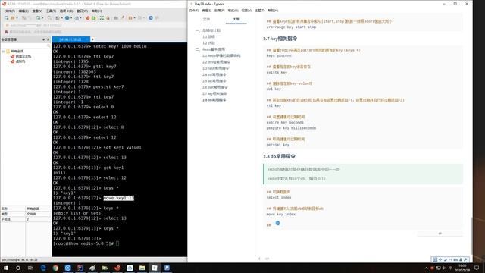The height and width of the screenshot is (273, 485).
Task: Jump to outline item 2.3 hash常用指令
Action: pyautogui.click(x=215, y=68)
